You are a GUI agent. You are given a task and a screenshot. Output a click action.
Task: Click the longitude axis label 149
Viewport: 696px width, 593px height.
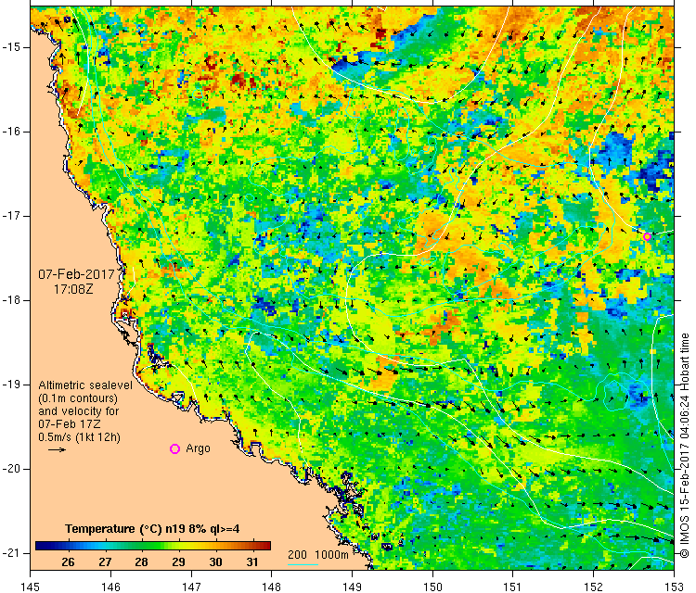pos(352,587)
